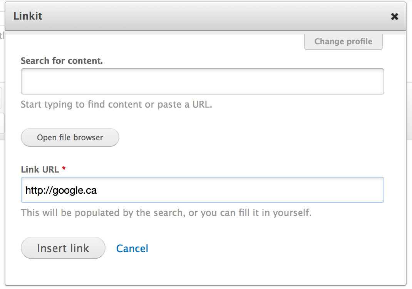Click the Change profile button
The width and height of the screenshot is (412, 289).
pyautogui.click(x=343, y=42)
